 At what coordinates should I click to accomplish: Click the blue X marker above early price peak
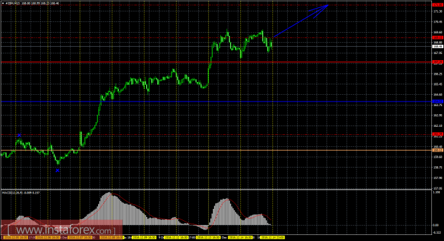19,136
